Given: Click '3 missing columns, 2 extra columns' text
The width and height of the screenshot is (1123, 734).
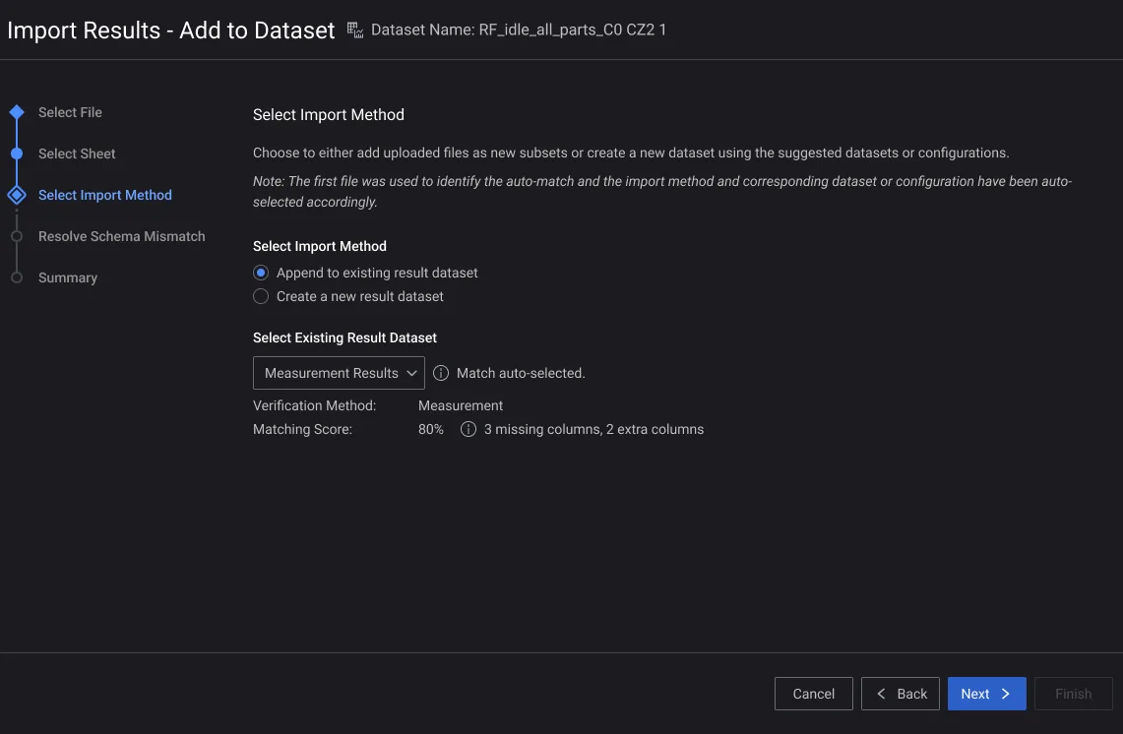Looking at the screenshot, I should point(593,430).
